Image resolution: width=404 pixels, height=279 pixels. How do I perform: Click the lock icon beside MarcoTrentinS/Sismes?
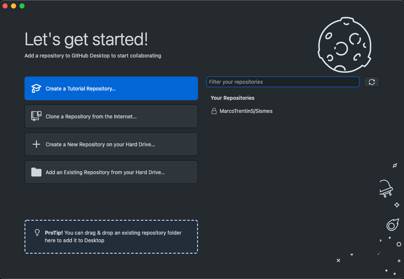tap(214, 111)
